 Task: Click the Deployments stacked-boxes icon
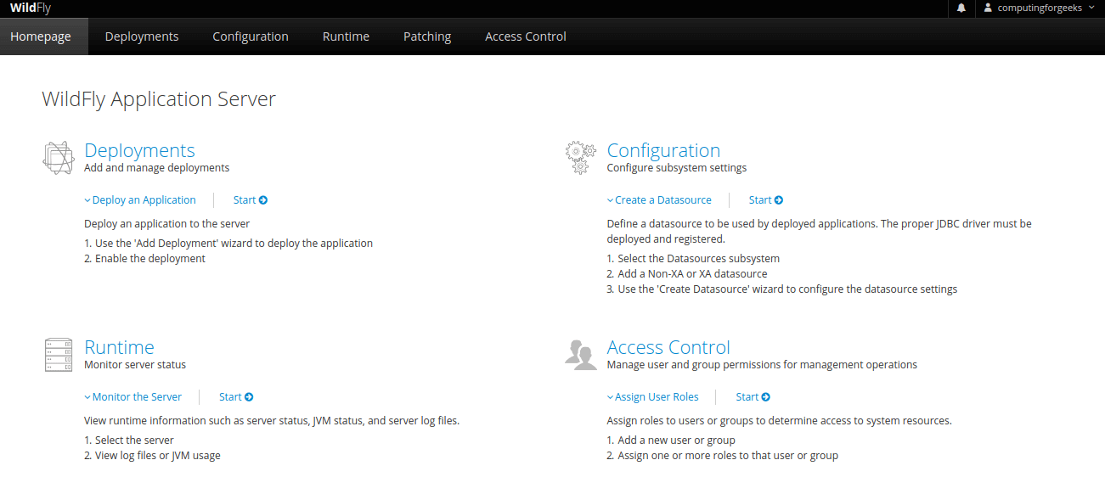[57, 158]
